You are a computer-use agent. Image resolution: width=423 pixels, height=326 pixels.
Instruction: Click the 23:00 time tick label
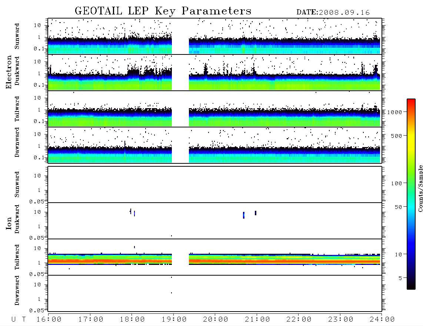point(341,320)
